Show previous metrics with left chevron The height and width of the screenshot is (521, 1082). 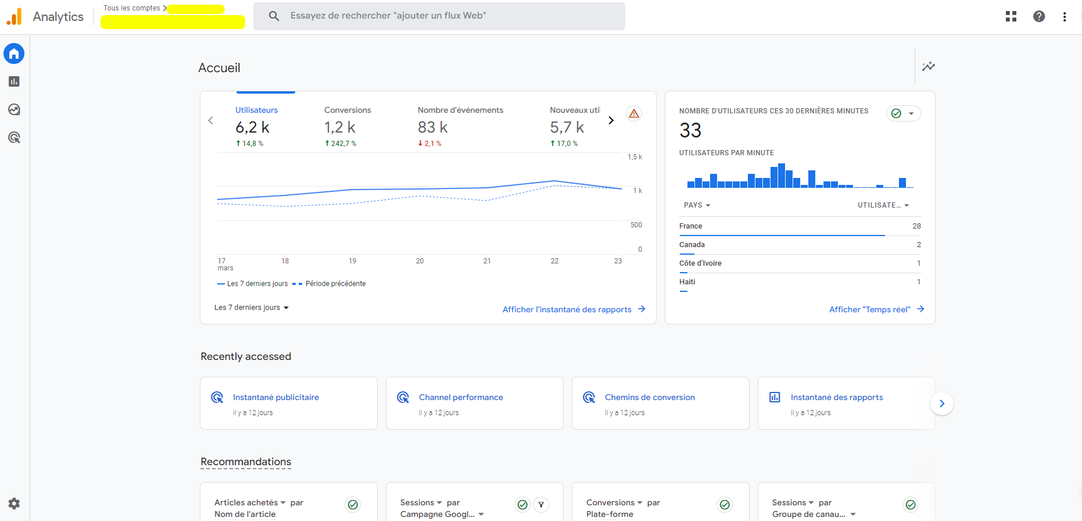tap(210, 120)
